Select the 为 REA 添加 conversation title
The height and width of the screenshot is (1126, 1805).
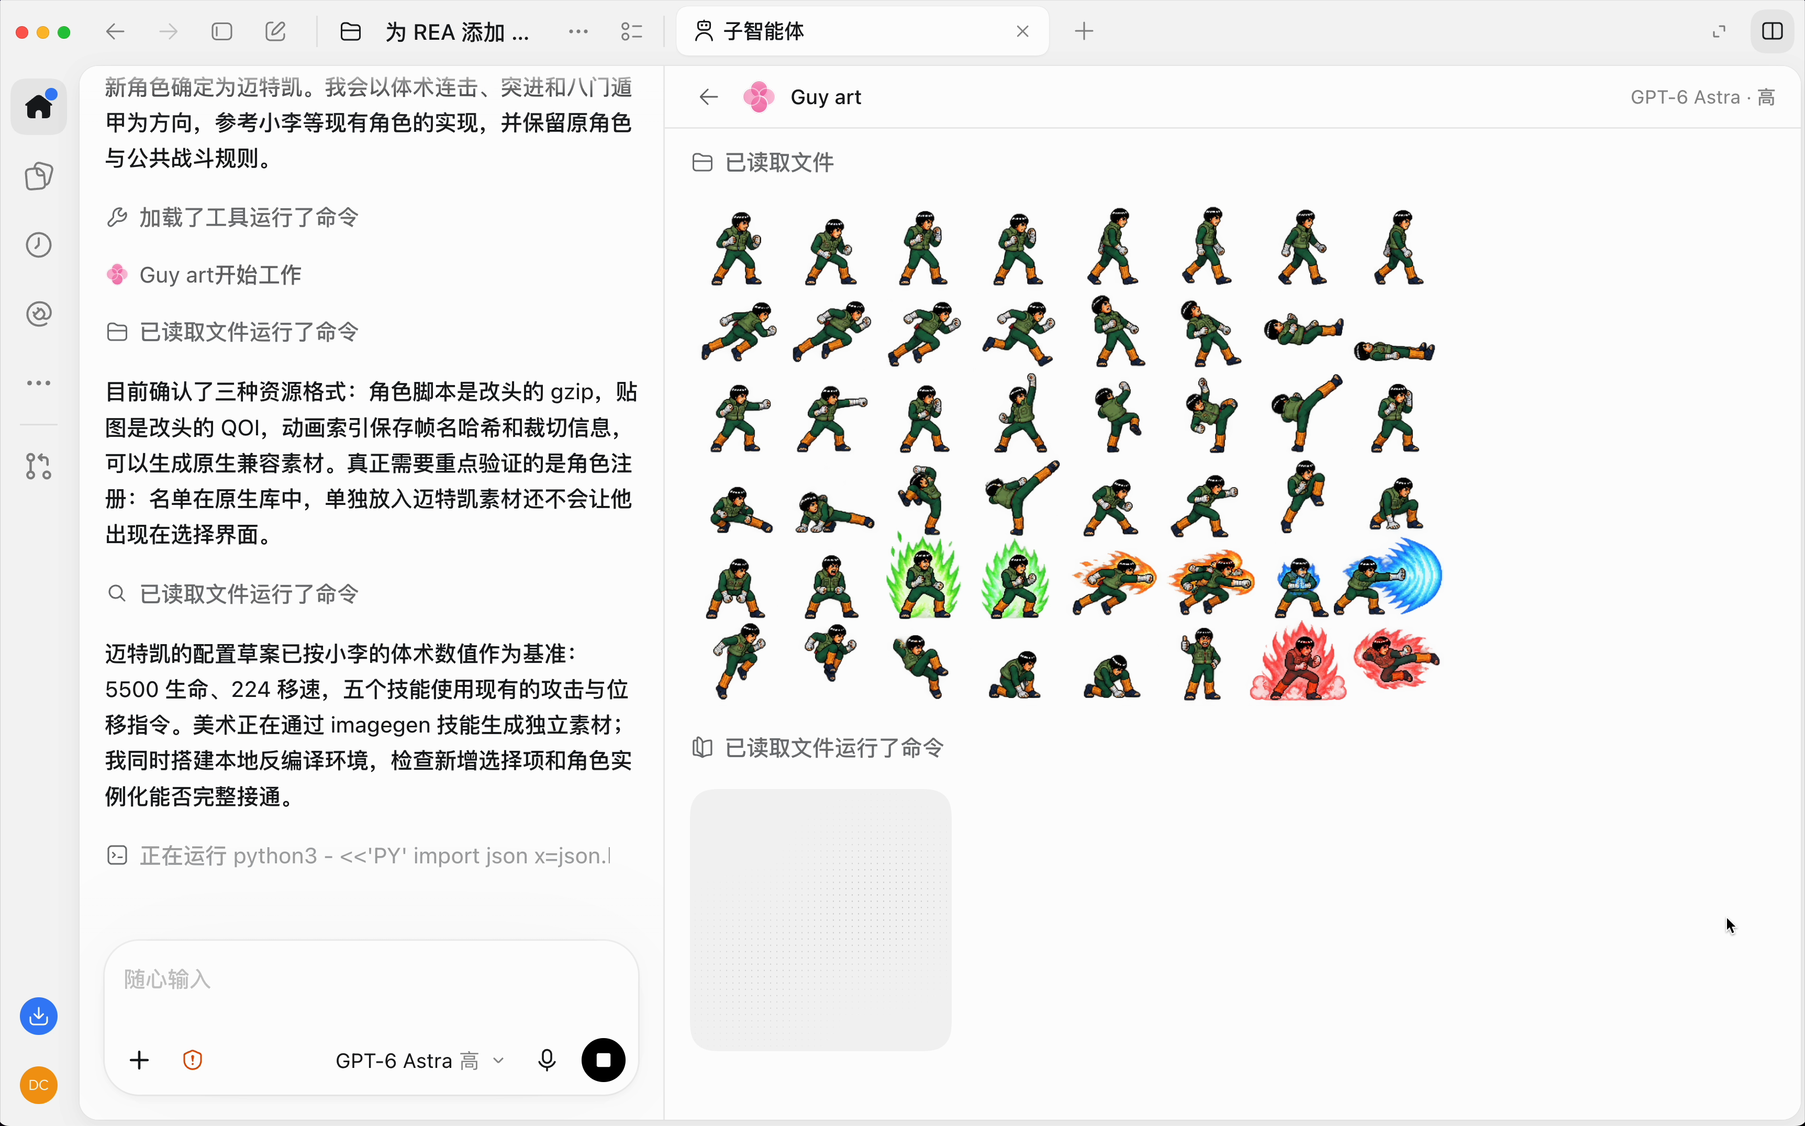tap(458, 32)
